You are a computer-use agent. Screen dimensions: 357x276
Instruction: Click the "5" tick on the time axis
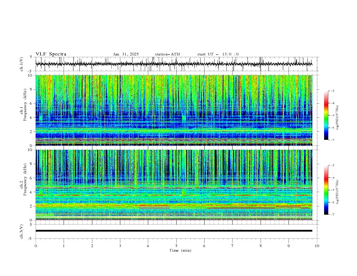pyautogui.click(x=176, y=246)
